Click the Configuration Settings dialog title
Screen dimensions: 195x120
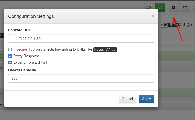click(x=31, y=16)
